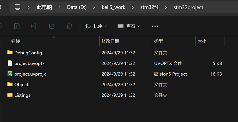The width and height of the screenshot is (238, 122).
Task: Click the rename icon in toolbar
Action: click(34, 26)
